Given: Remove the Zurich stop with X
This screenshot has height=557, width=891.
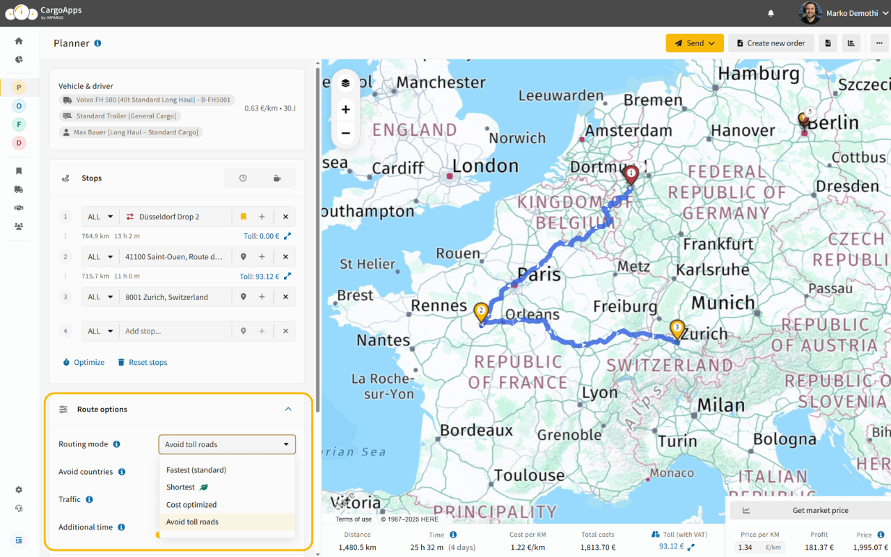Looking at the screenshot, I should 285,297.
